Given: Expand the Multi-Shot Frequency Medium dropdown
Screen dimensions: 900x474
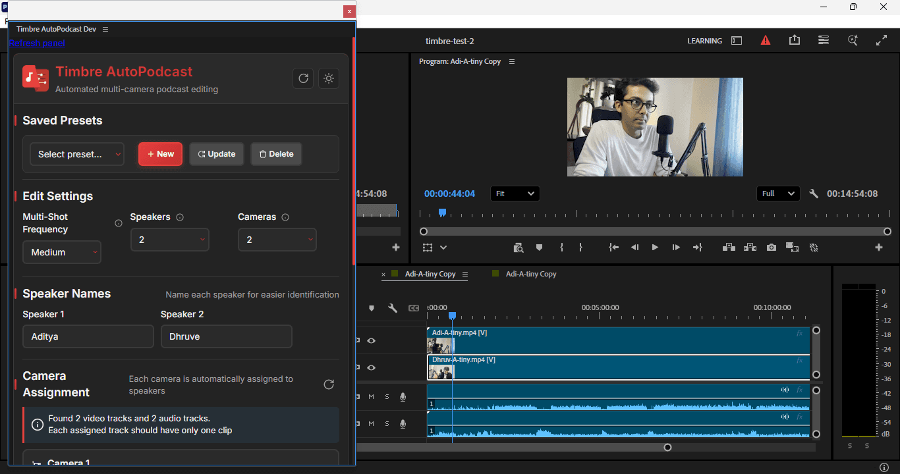Looking at the screenshot, I should [x=62, y=252].
